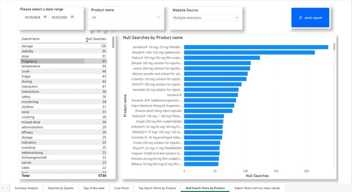Click the Kisqali 200 mg chart label
This screenshot has width=352, height=192.
tap(159, 122)
